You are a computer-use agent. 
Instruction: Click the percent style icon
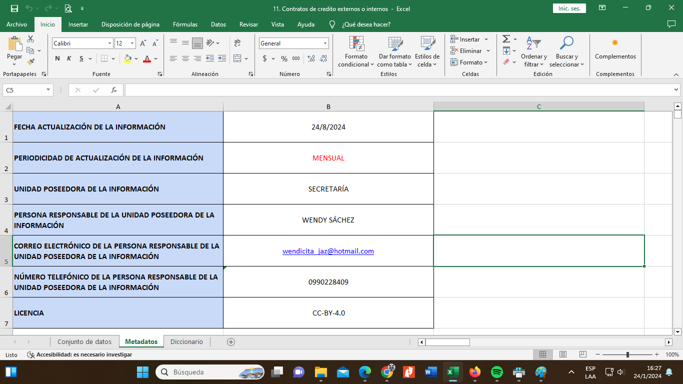click(284, 58)
